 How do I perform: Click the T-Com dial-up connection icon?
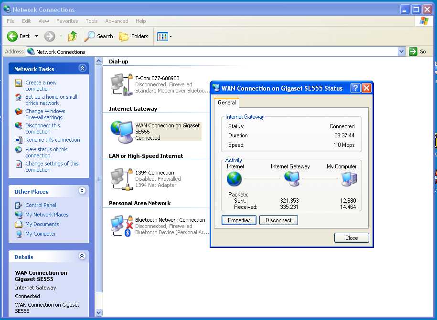pos(120,83)
